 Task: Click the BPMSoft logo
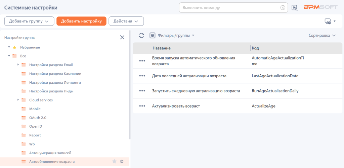click(x=320, y=7)
